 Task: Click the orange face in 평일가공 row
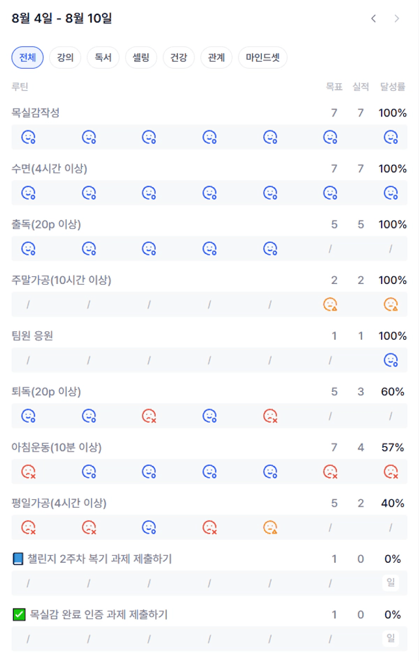click(270, 527)
